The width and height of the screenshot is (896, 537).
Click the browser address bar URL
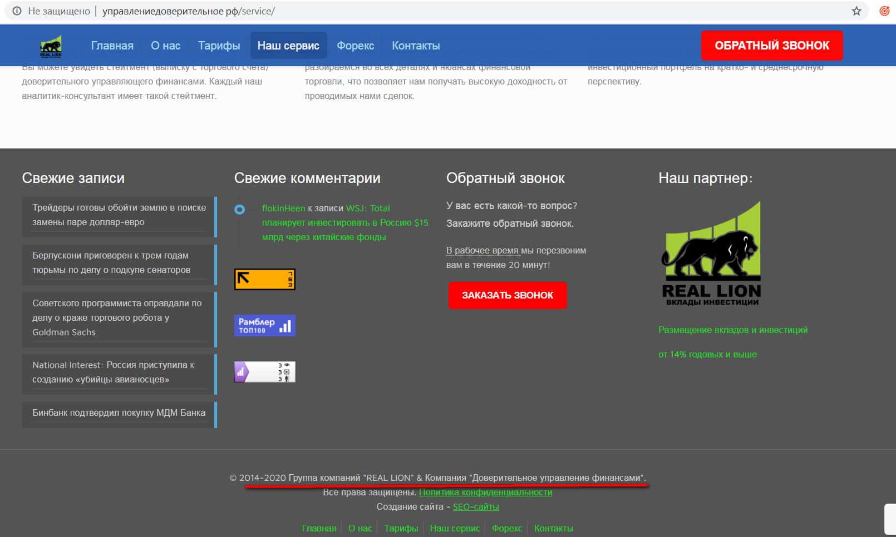[x=188, y=11]
